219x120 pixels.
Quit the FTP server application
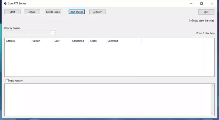pos(206,12)
